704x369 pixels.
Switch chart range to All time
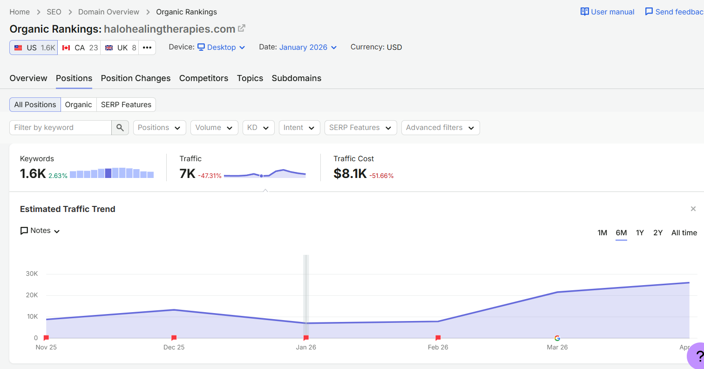[684, 232]
